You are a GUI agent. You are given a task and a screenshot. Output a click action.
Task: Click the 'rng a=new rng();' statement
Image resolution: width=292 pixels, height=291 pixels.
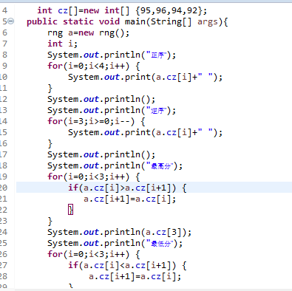tap(88, 33)
